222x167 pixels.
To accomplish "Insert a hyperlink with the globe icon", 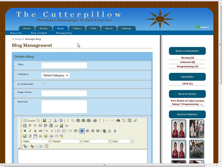I will click(105, 131).
